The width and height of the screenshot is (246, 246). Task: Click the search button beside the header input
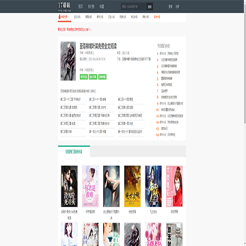(150, 7)
